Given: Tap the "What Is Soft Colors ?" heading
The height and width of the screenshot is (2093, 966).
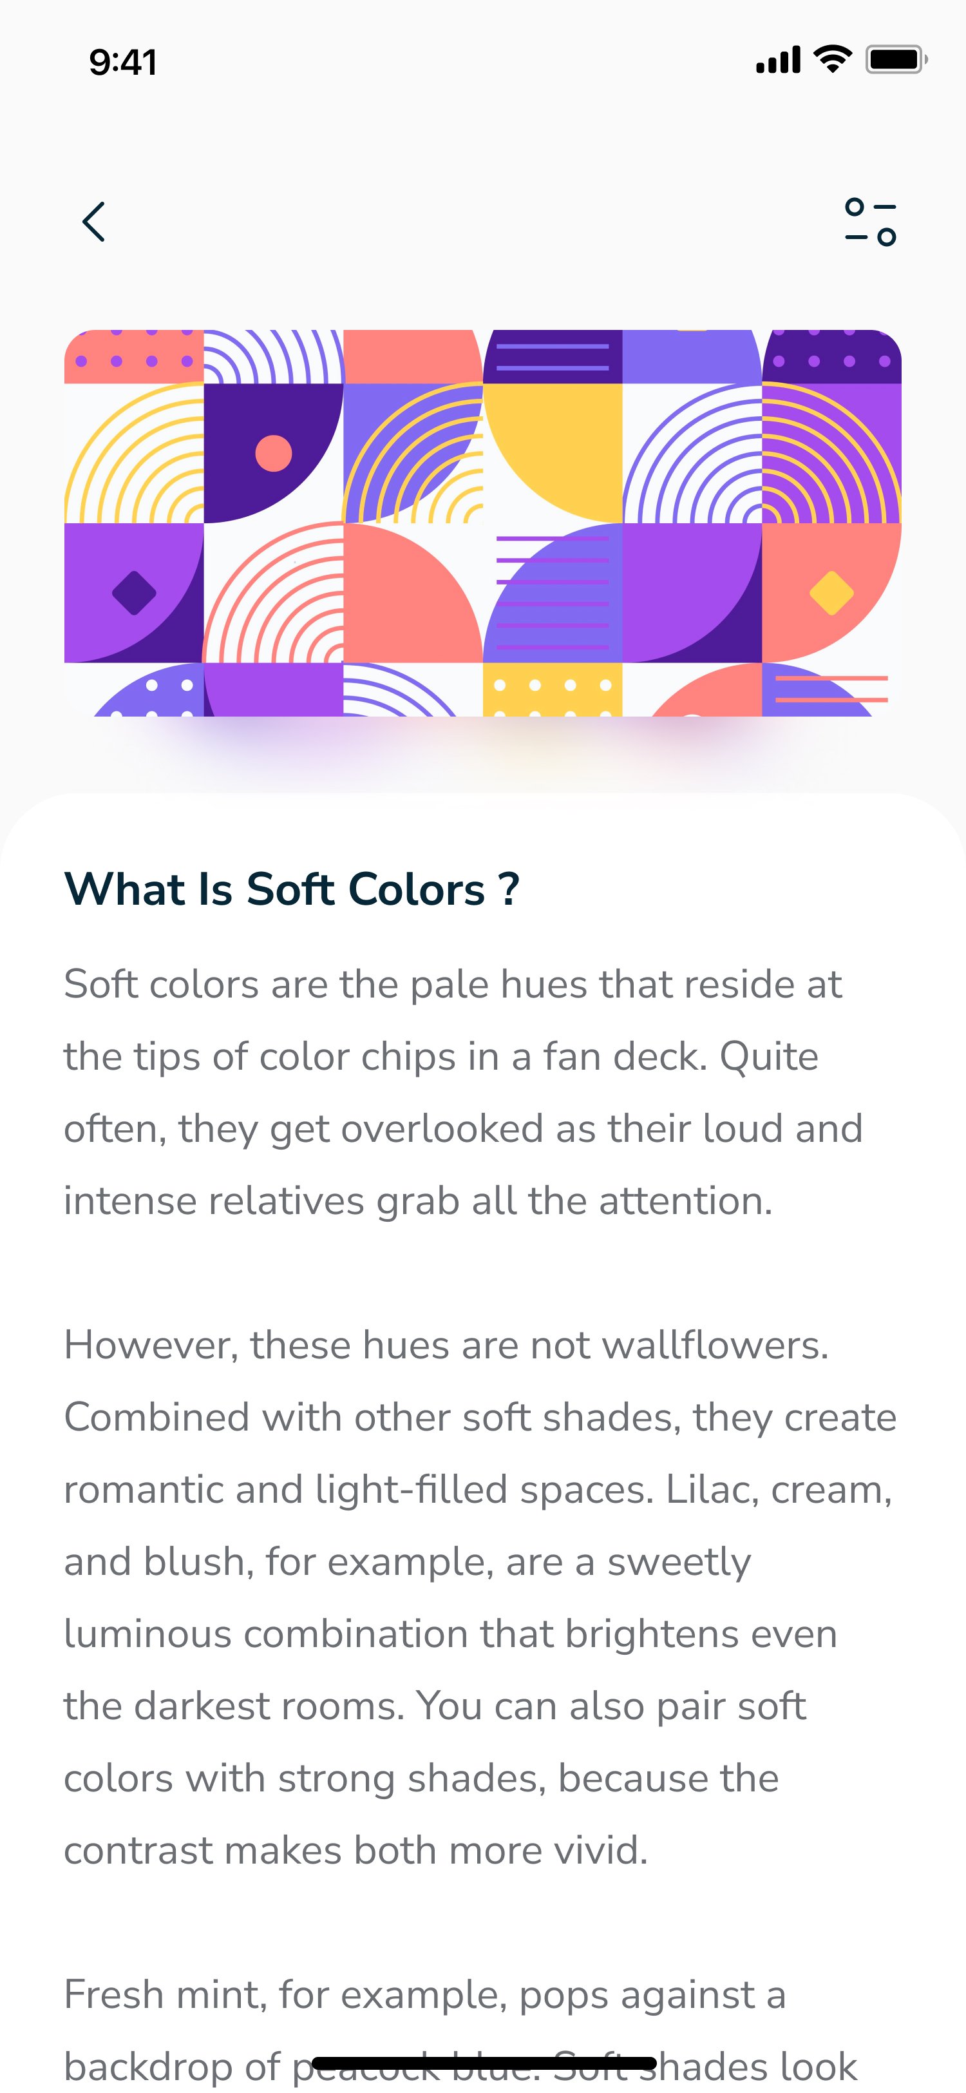Looking at the screenshot, I should (x=292, y=888).
